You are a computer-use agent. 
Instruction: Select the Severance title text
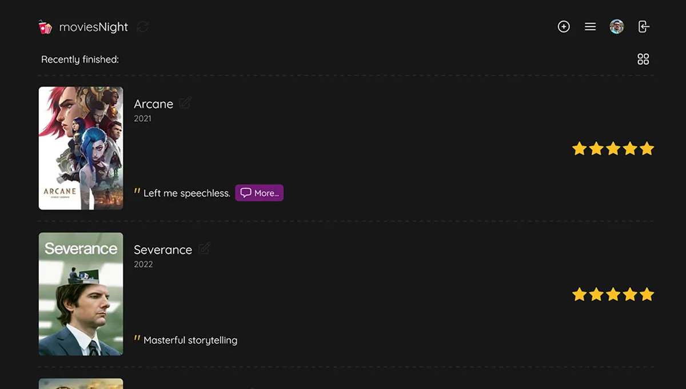(x=163, y=250)
